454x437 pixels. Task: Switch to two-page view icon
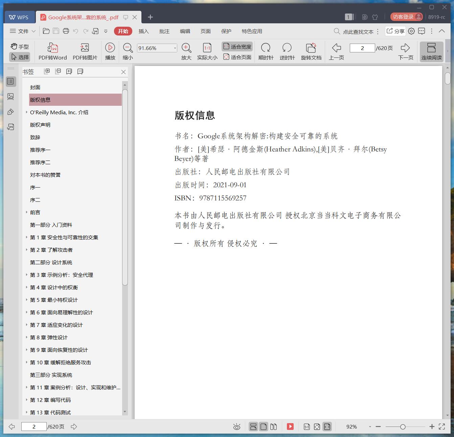pyautogui.click(x=273, y=427)
